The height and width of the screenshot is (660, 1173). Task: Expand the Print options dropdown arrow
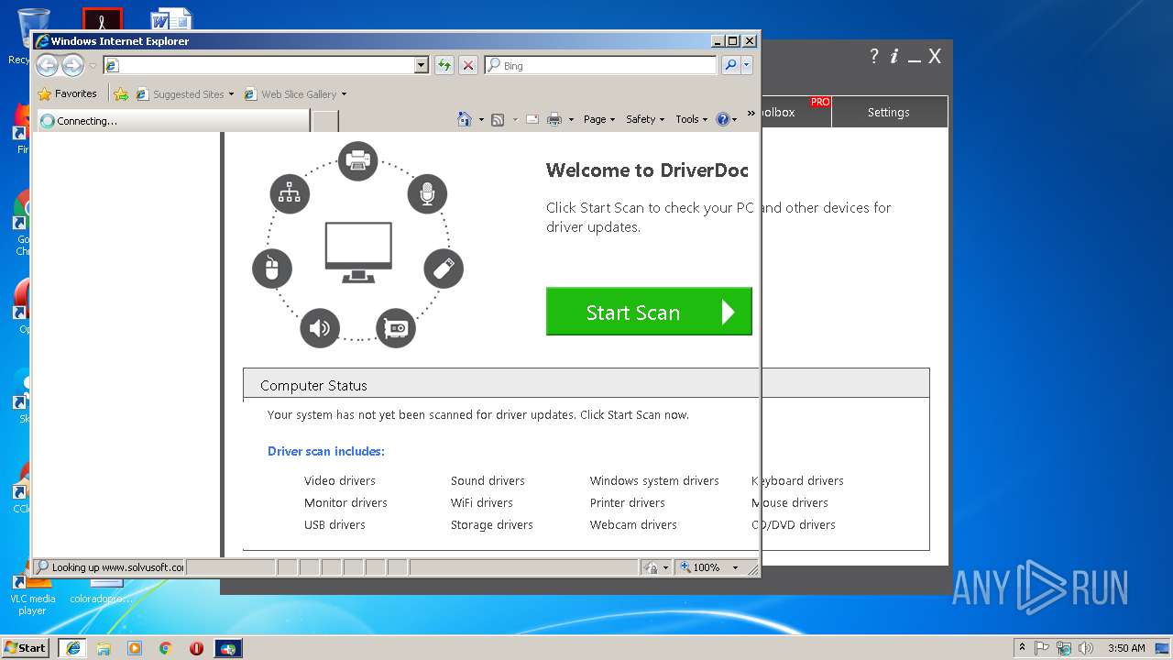click(x=571, y=119)
